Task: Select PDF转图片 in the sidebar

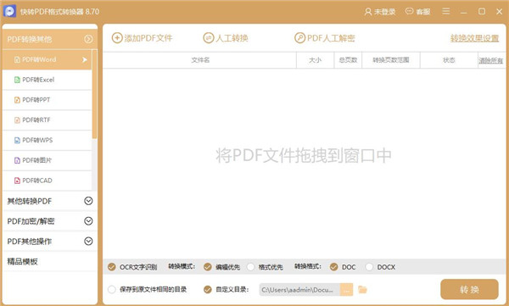Action: point(47,160)
